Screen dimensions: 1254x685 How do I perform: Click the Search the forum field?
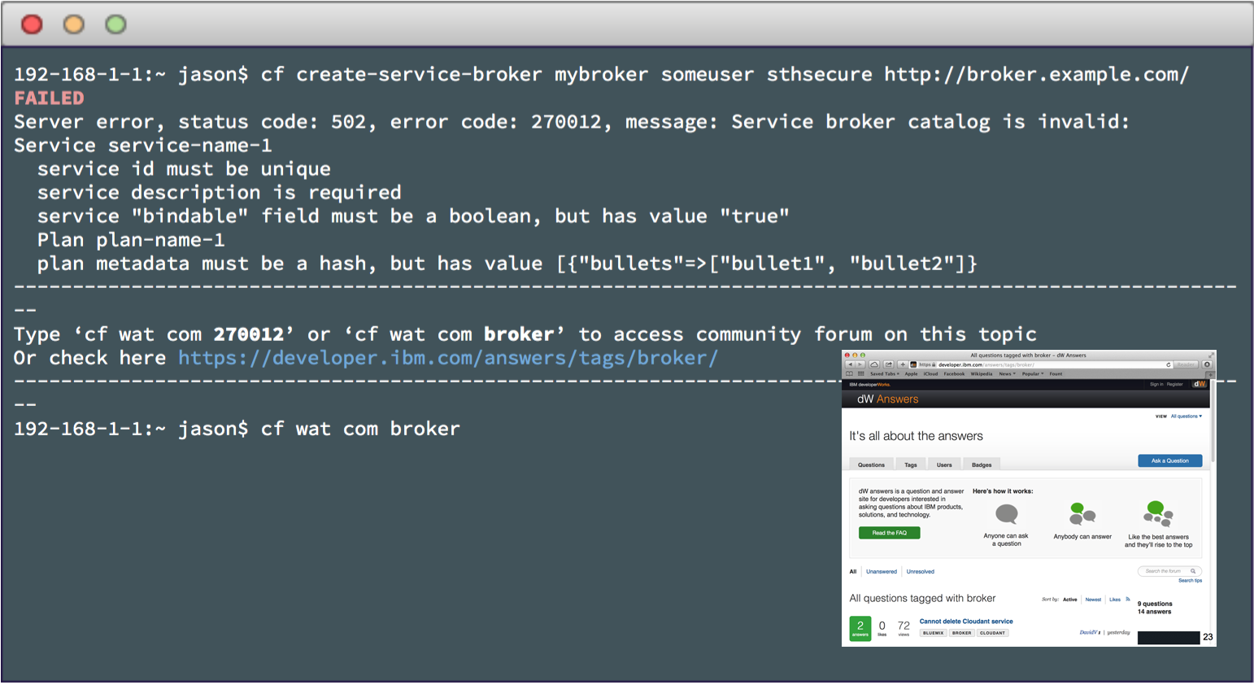click(1166, 571)
